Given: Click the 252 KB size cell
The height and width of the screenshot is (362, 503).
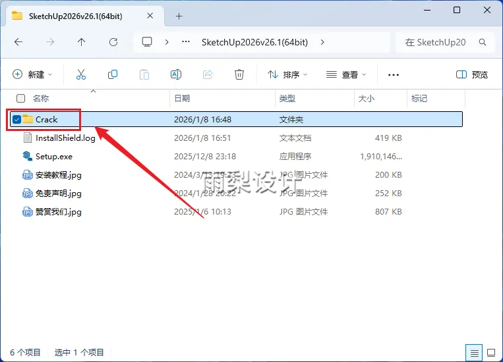Looking at the screenshot, I should (388, 194).
